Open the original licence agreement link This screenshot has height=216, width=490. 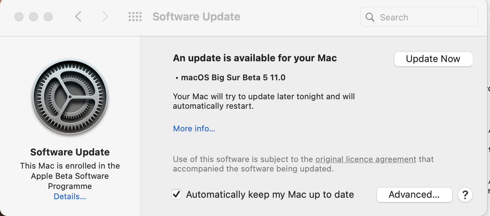click(366, 159)
